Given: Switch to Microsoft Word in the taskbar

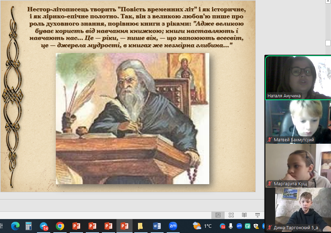Looking at the screenshot, I should (157, 226).
